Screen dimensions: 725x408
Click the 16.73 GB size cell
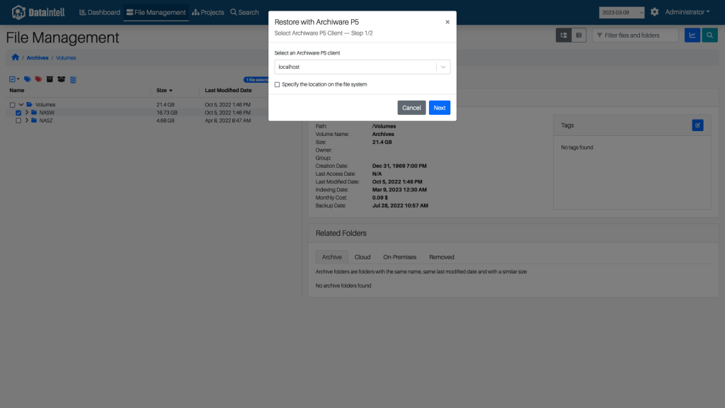[167, 113]
